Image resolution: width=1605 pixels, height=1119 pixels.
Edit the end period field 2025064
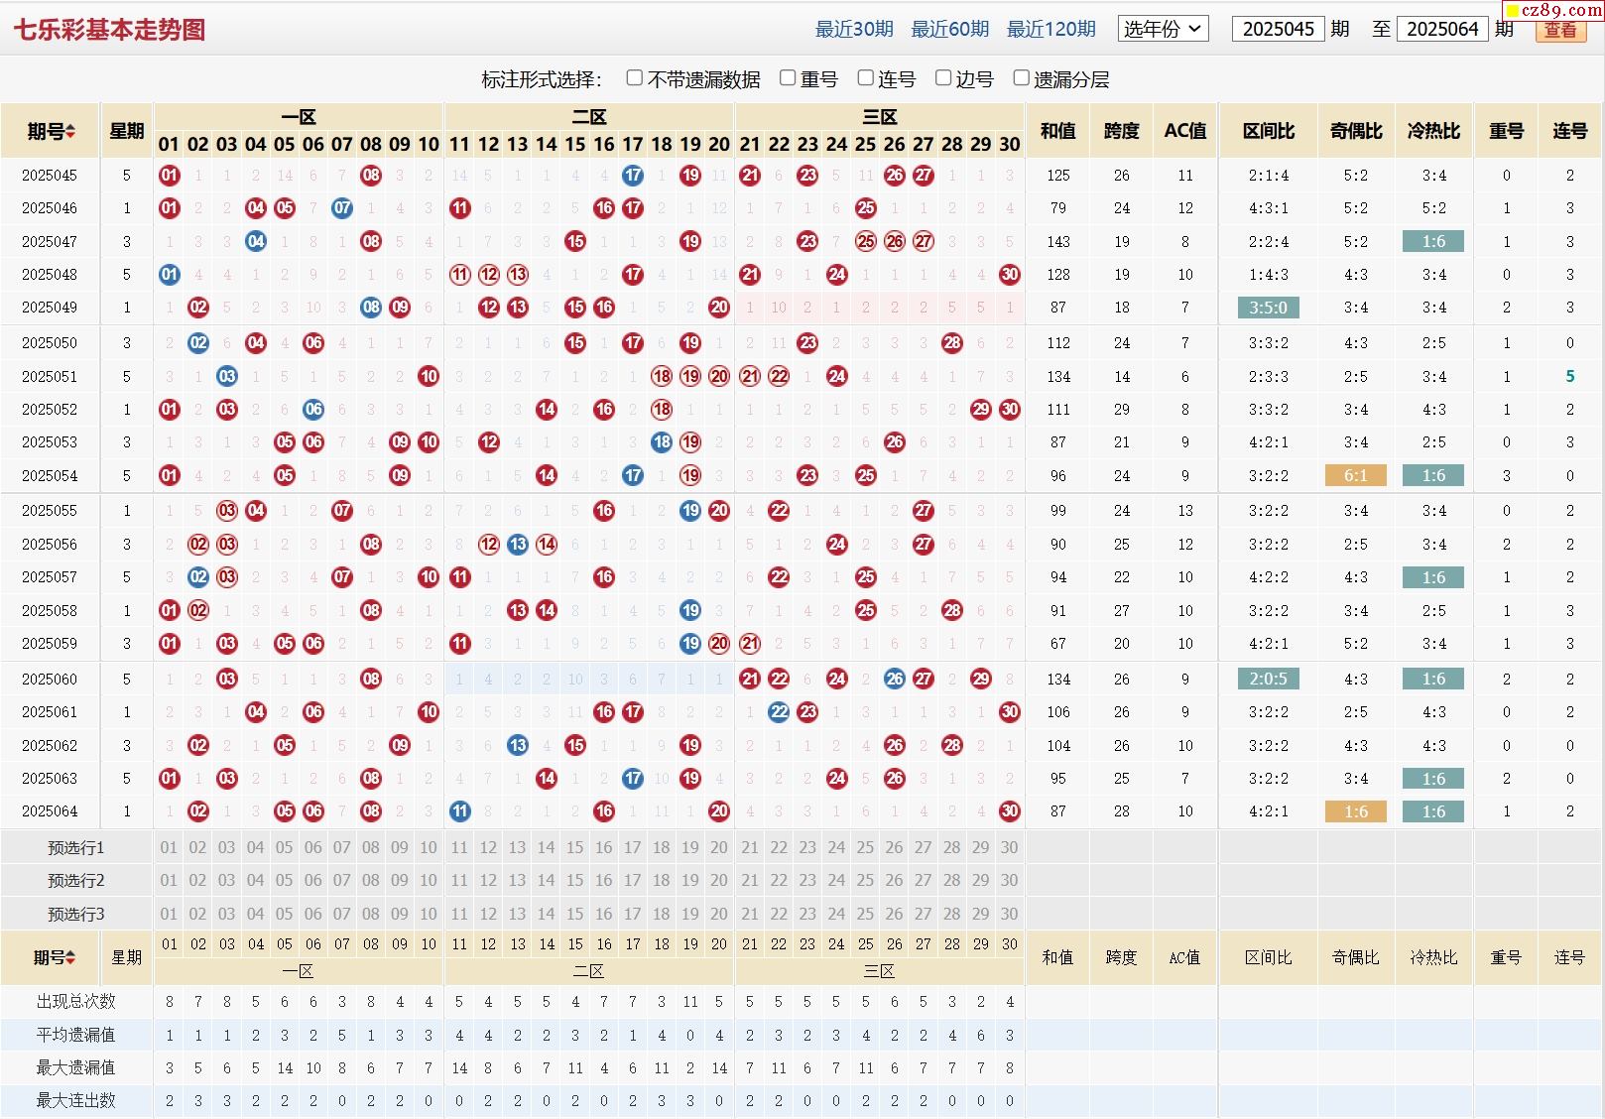click(1442, 29)
